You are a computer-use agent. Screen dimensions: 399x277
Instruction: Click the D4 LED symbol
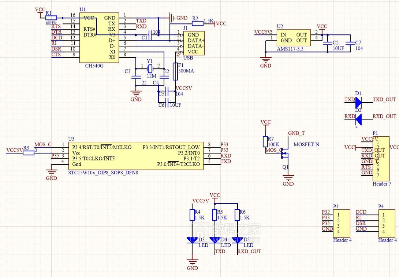(215, 240)
